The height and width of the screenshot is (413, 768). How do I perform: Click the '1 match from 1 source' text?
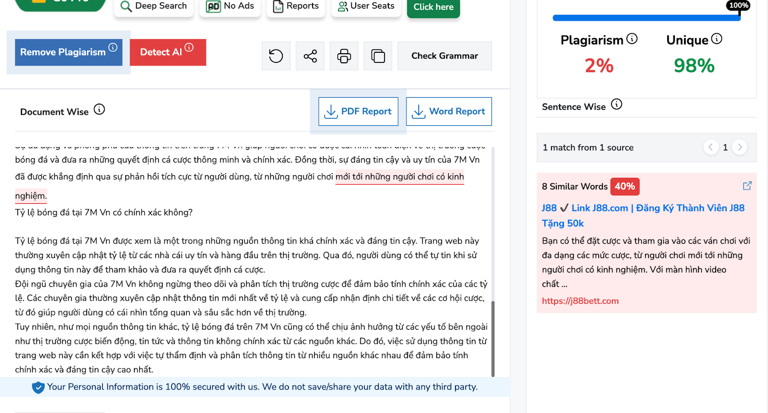click(x=588, y=148)
